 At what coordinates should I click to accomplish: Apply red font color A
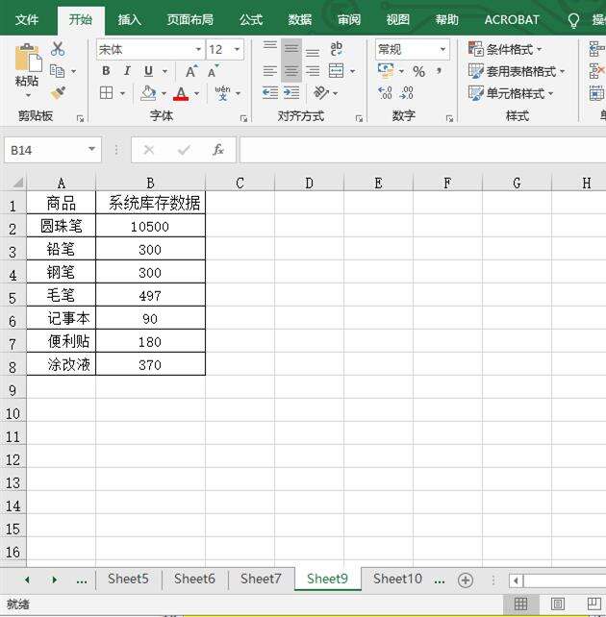coord(181,93)
